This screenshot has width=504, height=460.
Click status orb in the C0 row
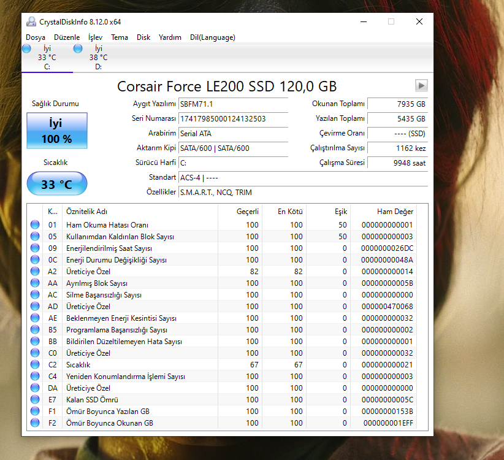pyautogui.click(x=35, y=353)
